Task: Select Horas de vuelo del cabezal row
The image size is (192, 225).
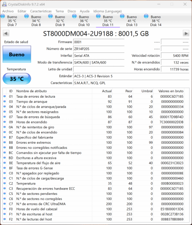Action: coord(93,209)
